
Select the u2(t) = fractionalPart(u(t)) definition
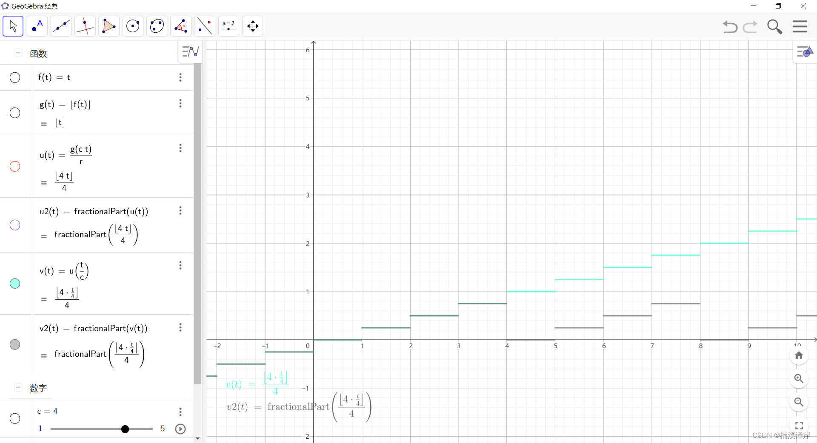94,211
